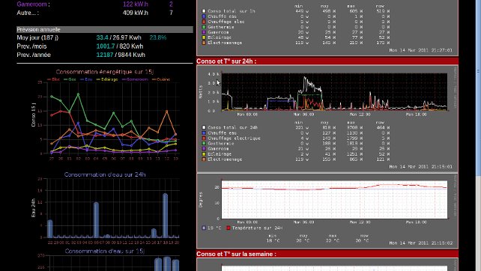
Task: Click the timestamp 'Mon 14 Mar 2011 21:15:02'
Action: tap(420, 243)
